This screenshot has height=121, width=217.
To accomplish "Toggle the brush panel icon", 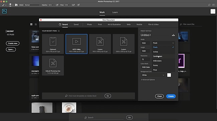I will click(16, 5).
